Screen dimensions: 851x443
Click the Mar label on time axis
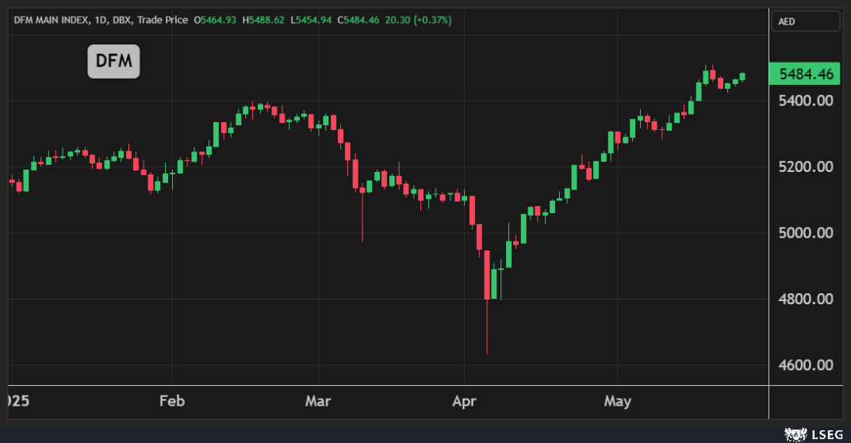tap(318, 401)
